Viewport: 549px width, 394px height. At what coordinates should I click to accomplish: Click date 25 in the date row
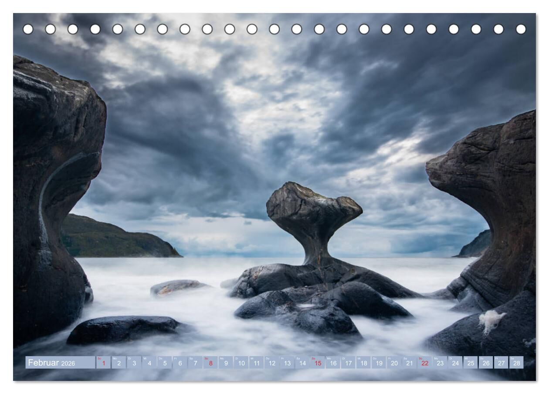[471, 363]
